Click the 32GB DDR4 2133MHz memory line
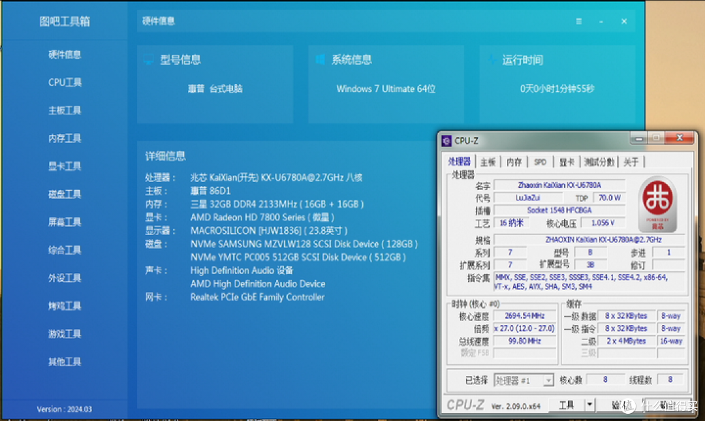 [x=277, y=204]
